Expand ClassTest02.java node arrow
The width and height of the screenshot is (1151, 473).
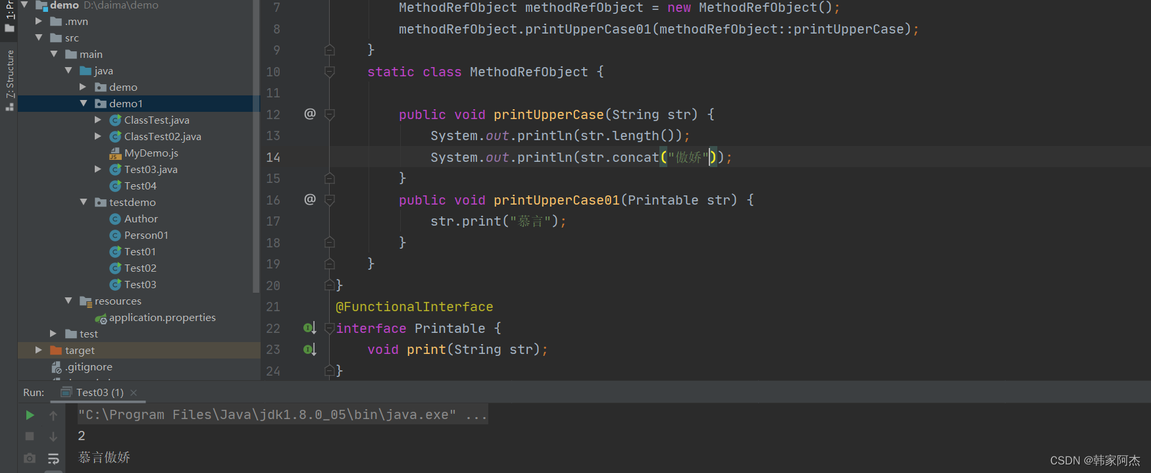tap(98, 136)
